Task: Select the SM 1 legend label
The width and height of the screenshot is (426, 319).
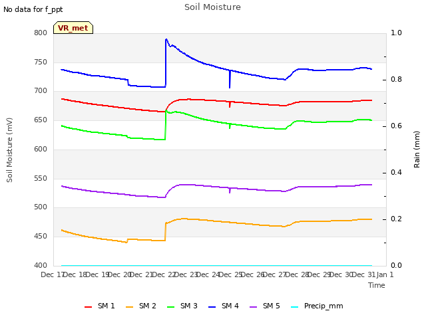Action: (106, 306)
